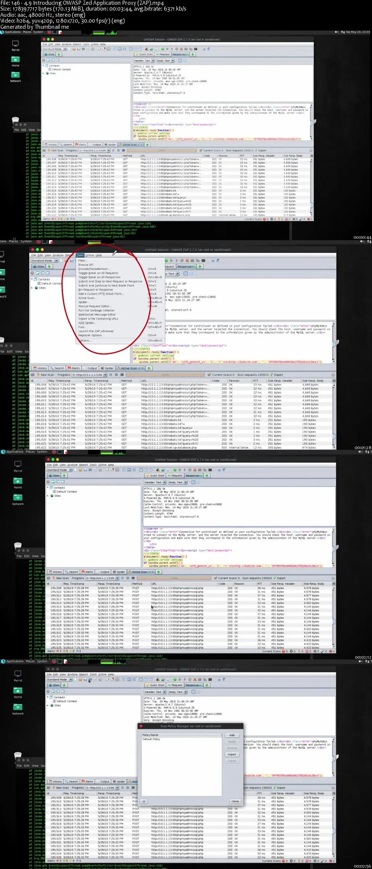
Task: Switch to Alerts tab in 00:00:44 frame
Action: pyautogui.click(x=81, y=144)
